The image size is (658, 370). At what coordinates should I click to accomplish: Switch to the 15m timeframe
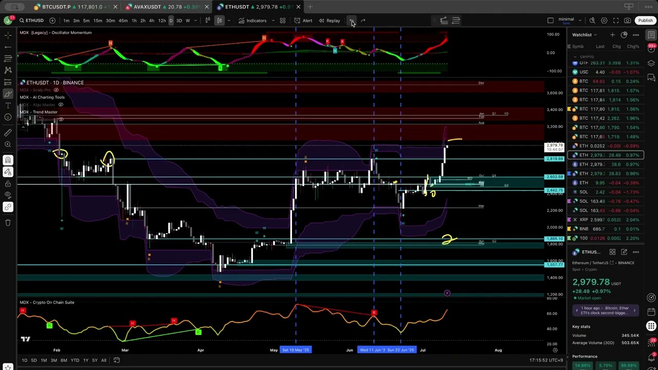pyautogui.click(x=97, y=21)
